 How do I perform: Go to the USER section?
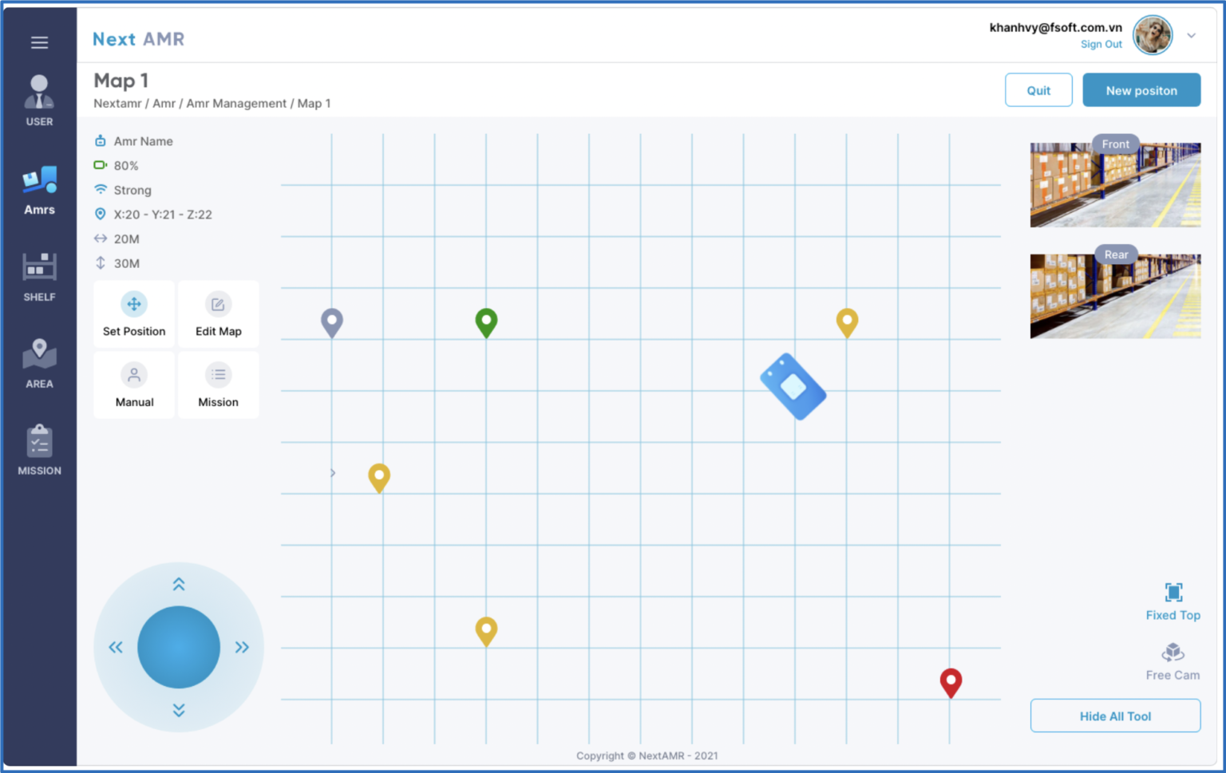click(x=39, y=101)
